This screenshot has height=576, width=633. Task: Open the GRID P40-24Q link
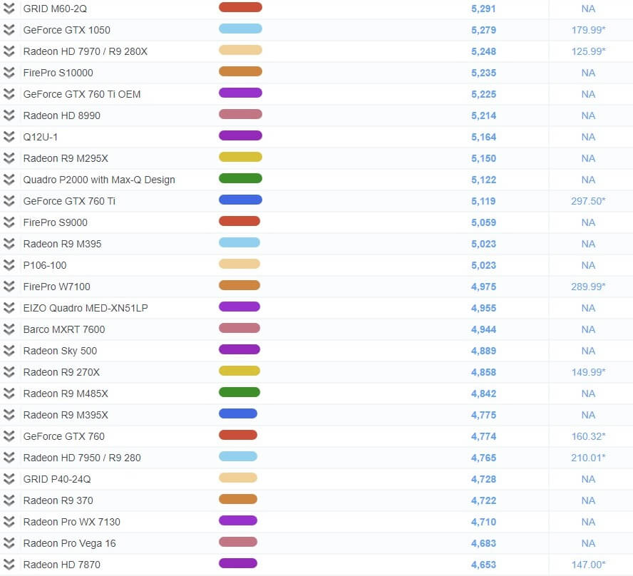point(57,479)
